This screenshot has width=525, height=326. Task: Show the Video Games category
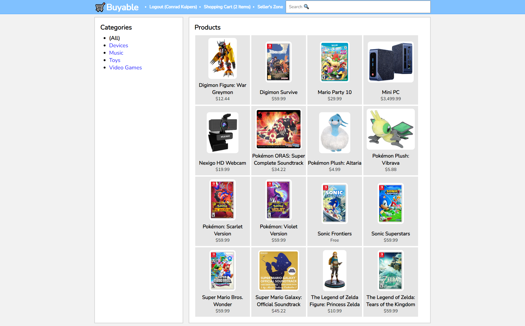(125, 67)
